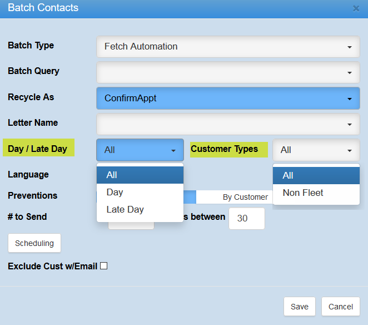368x325 pixels.
Task: Pick 'Late Day' option from list
Action: pos(140,209)
